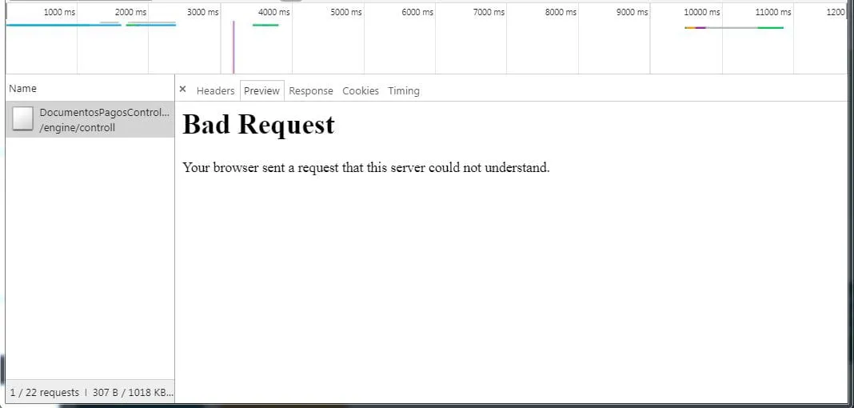
Task: Click the 3000 ms timeline label
Action: click(x=202, y=13)
